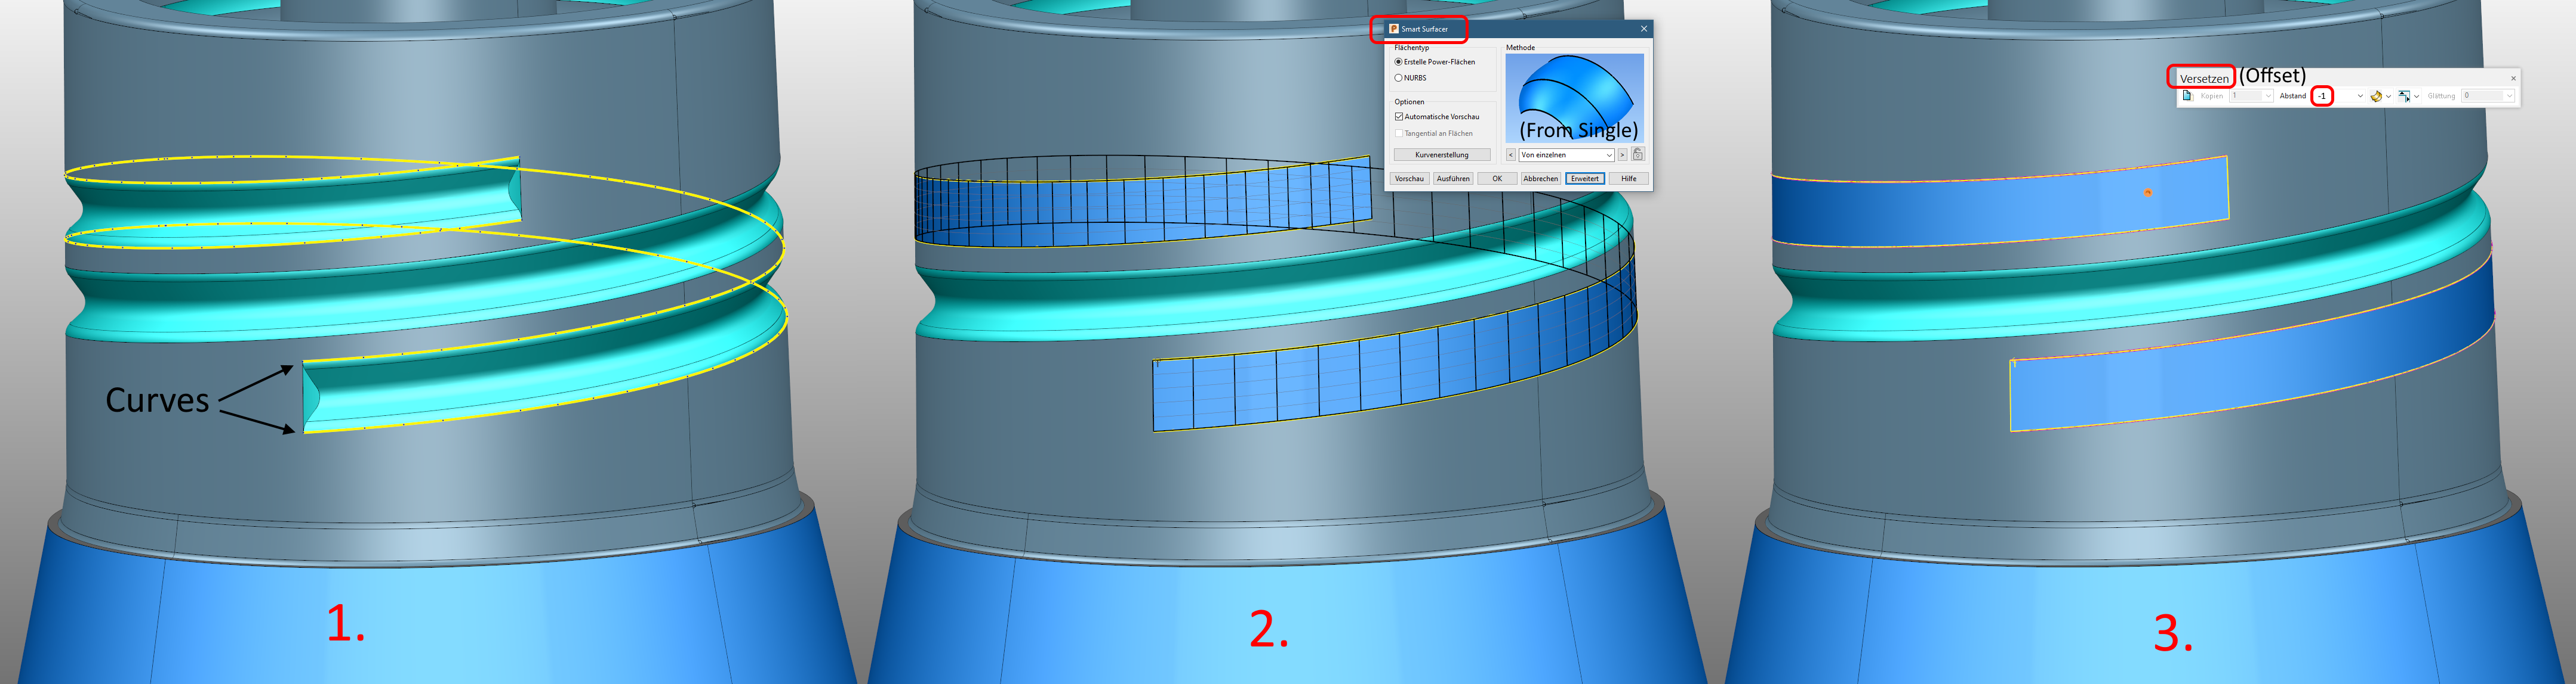
Task: Click the Hilfe button
Action: pyautogui.click(x=1630, y=179)
